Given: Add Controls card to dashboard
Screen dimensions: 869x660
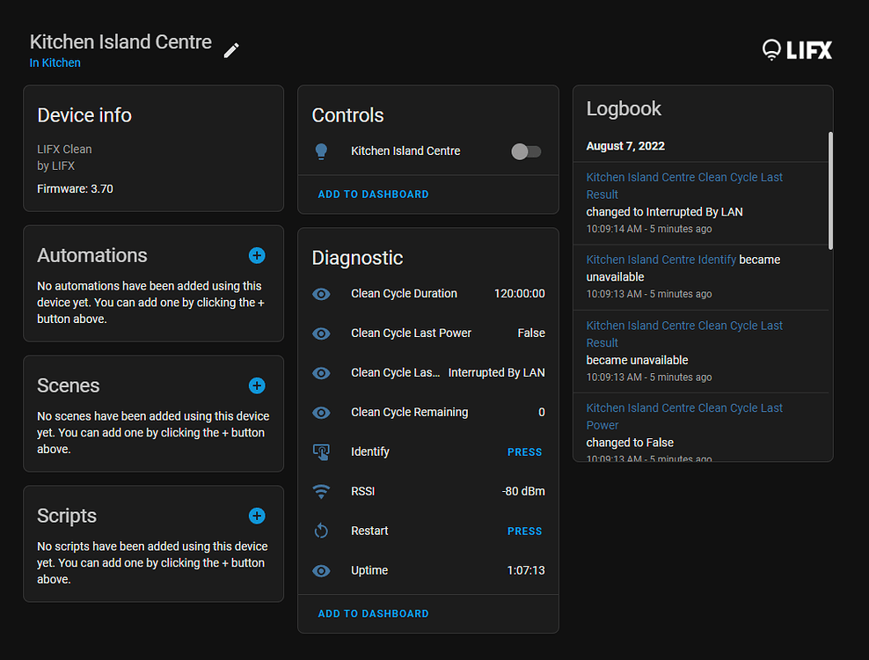Looking at the screenshot, I should 373,194.
